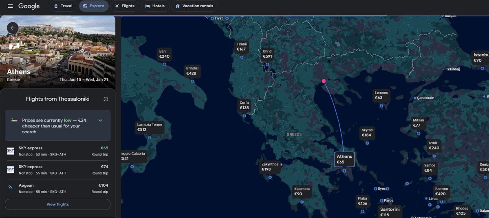Select the Brindisi €428 map label

click(192, 71)
